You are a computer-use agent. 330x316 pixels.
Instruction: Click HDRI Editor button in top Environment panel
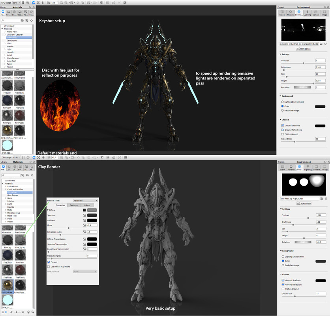304,49
